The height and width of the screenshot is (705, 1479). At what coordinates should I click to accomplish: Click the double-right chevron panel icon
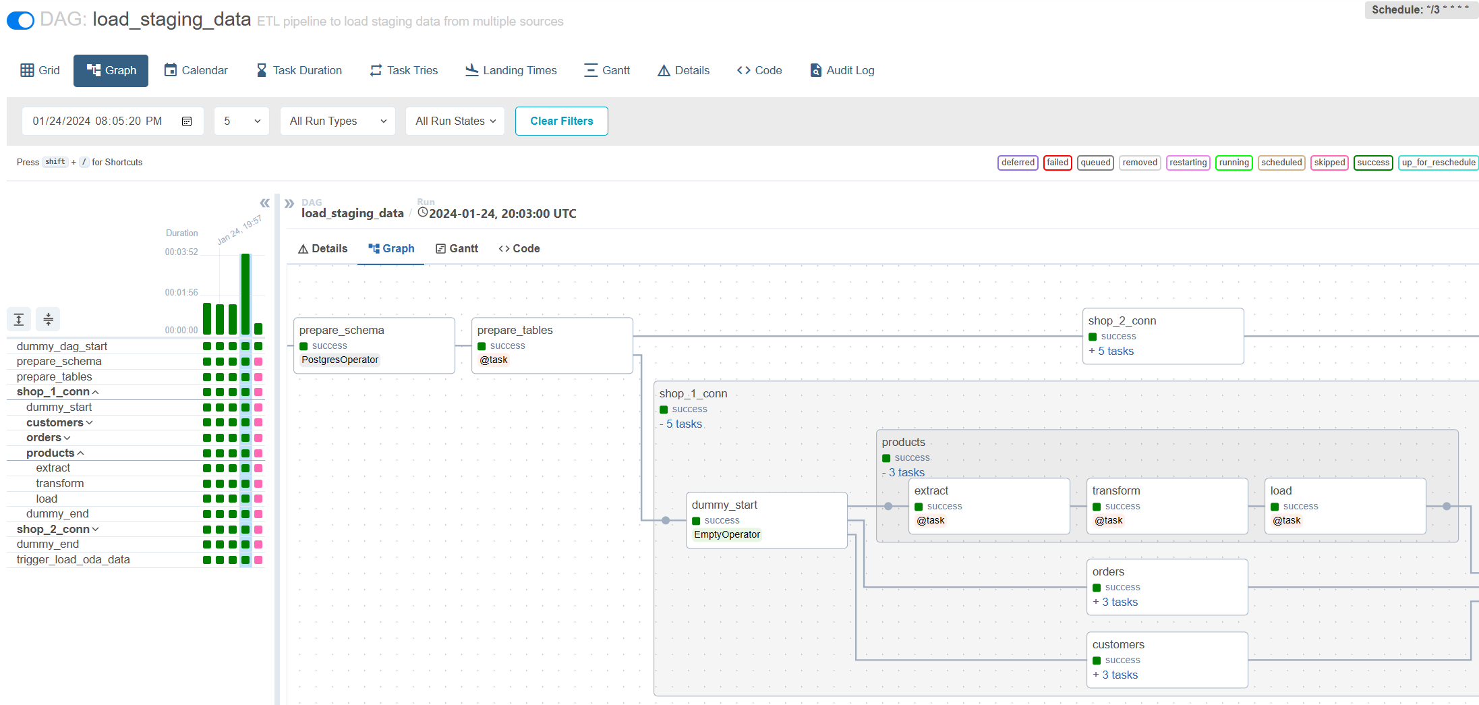(x=289, y=203)
